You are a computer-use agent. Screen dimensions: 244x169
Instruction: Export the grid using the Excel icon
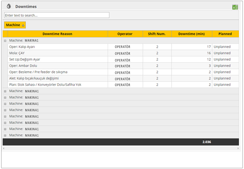(235, 7)
